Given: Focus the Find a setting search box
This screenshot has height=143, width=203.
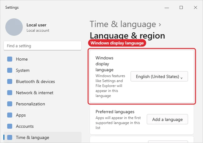Looking at the screenshot, I should 42,46.
